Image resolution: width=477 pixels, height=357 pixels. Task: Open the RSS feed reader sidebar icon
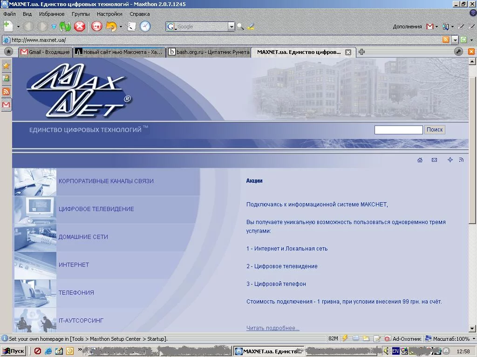6,92
